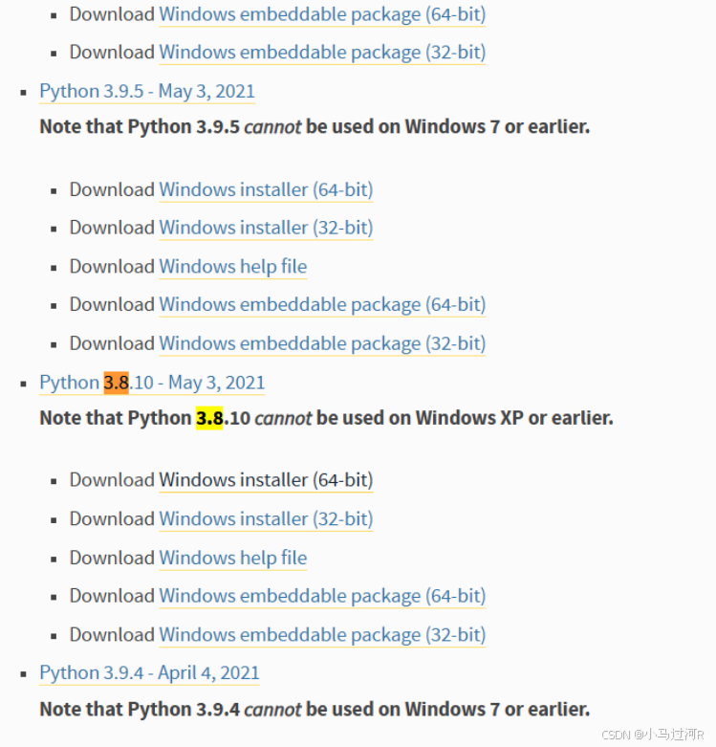This screenshot has width=716, height=747.
Task: Download Python 3.8.10 Windows installer (64-bit)
Action: coord(266,480)
